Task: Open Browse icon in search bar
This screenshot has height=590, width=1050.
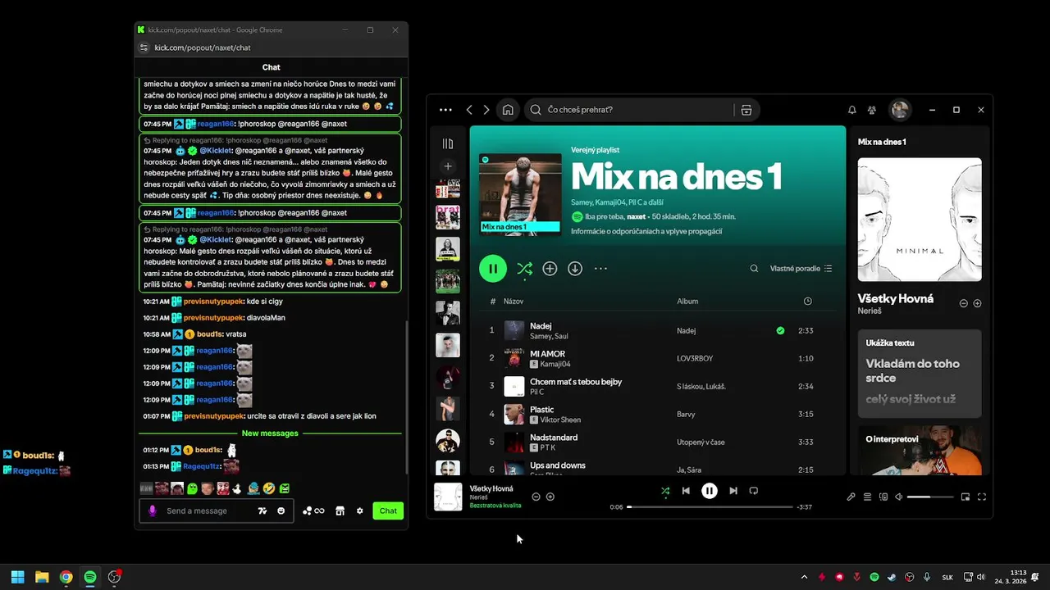Action: 746,110
